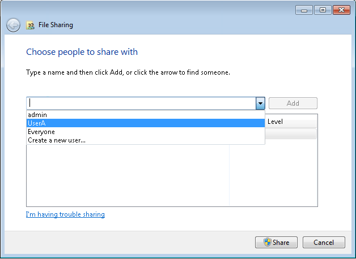Screen dimensions: 356x259
Task: Click the File Sharing title text
Action: [56, 25]
